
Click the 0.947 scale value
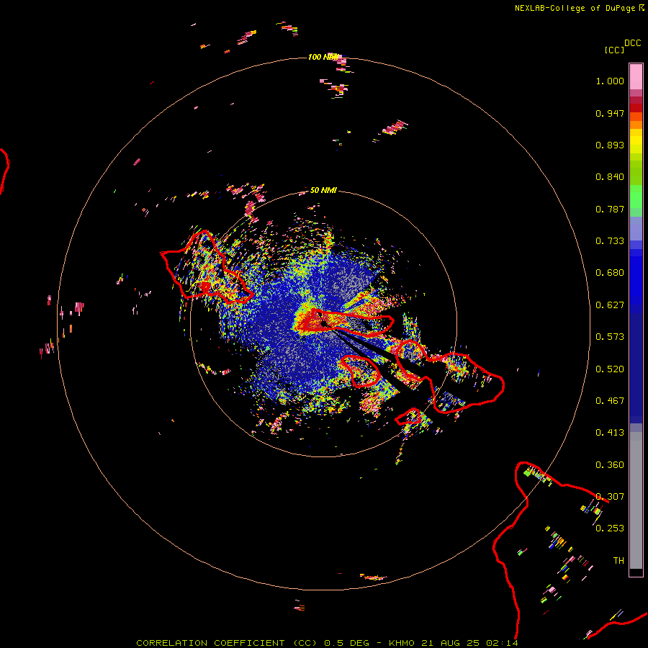coord(610,113)
